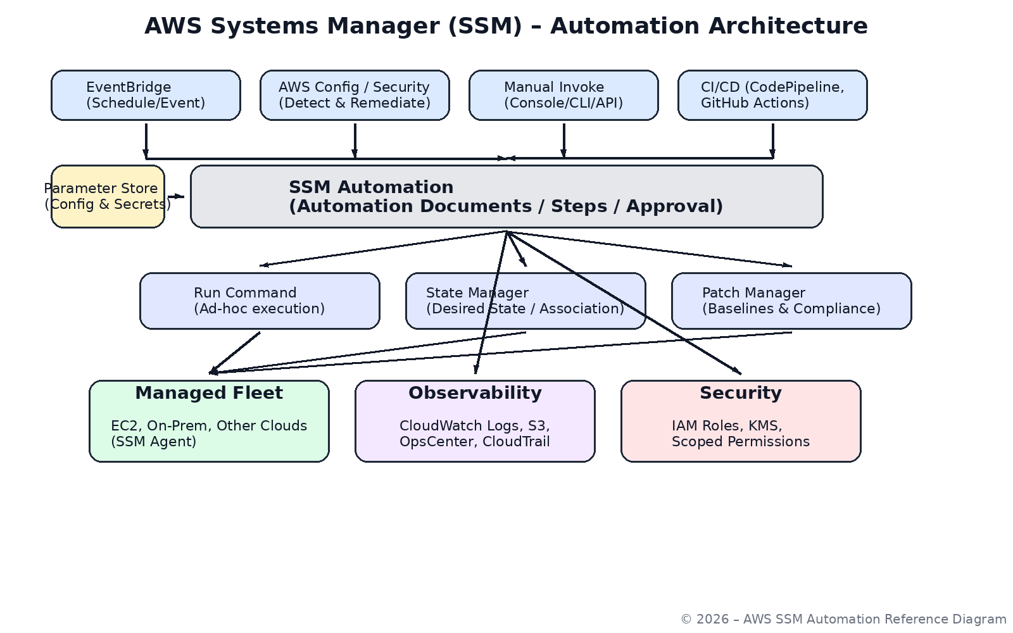The height and width of the screenshot is (633, 1013).
Task: Click the text "OpsCenter, CloudTrail"
Action: 475,441
